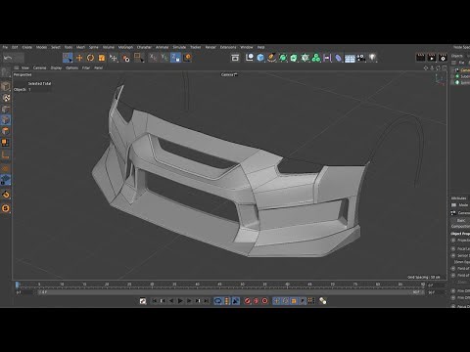470x352 pixels.
Task: Click the Play Forwards button
Action: pos(180,301)
